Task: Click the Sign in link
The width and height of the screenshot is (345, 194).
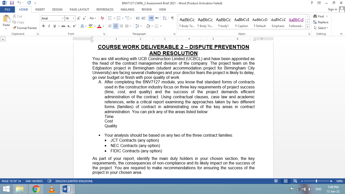Action: click(333, 9)
